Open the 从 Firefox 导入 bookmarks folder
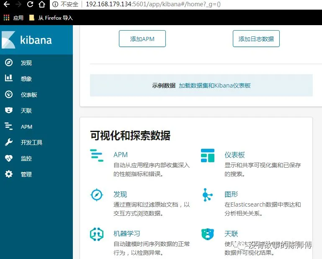This screenshot has width=322, height=259. tap(32, 18)
